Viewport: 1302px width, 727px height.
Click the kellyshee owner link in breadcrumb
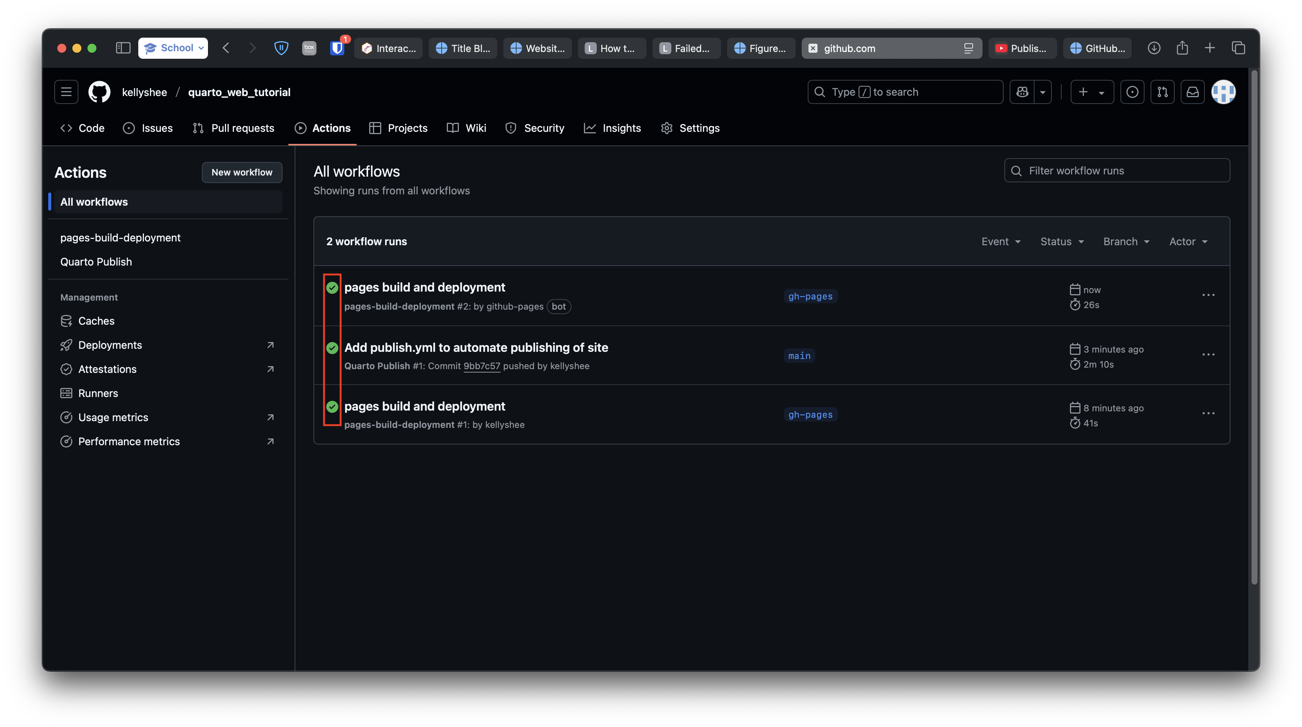coord(145,92)
